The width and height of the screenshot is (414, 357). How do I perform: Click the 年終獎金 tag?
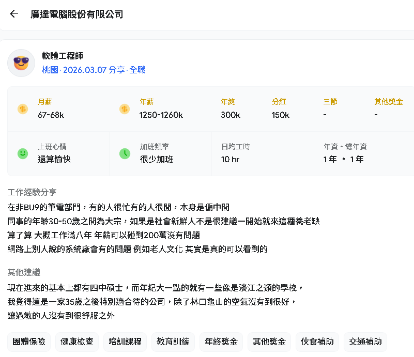[221, 342]
